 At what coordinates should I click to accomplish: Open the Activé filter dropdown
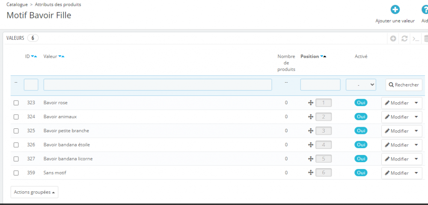[361, 85]
